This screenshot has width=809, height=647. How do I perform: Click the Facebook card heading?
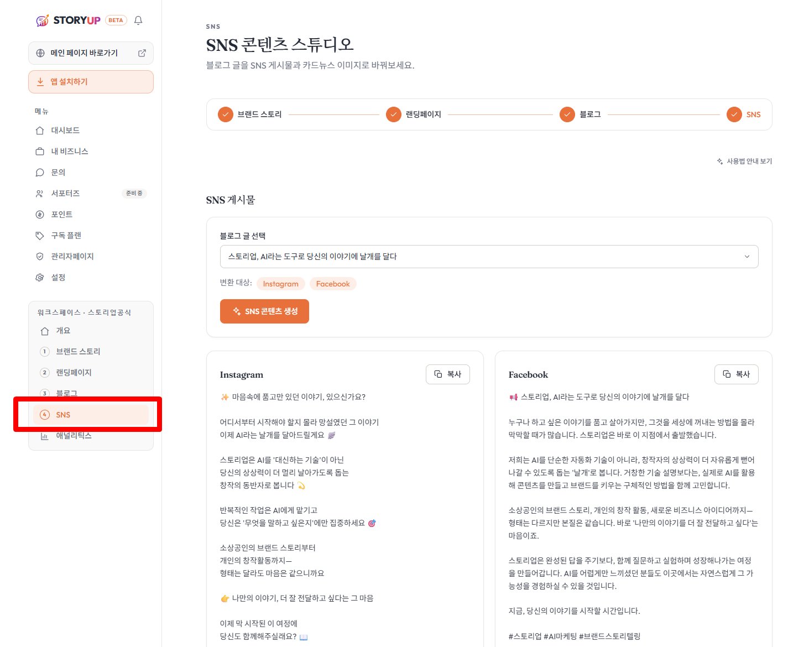528,375
